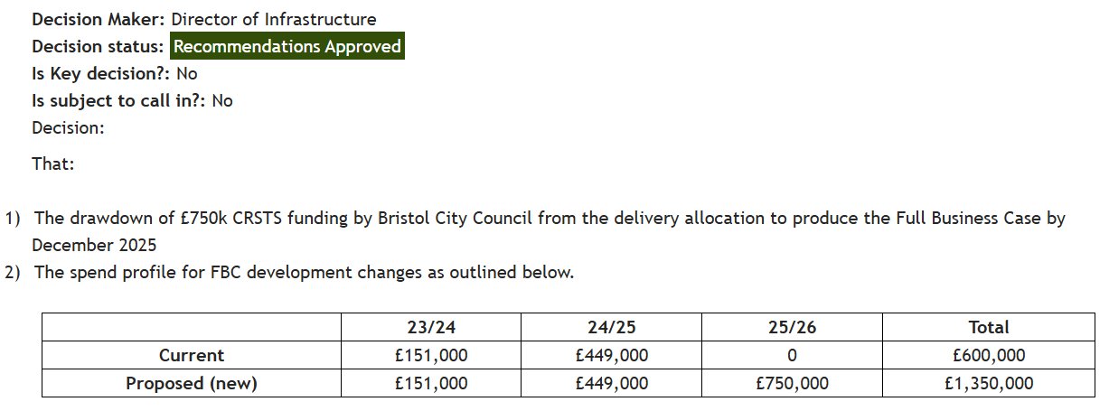Click the Current row £151,000 cell
This screenshot has height=411, width=1109.
click(431, 355)
